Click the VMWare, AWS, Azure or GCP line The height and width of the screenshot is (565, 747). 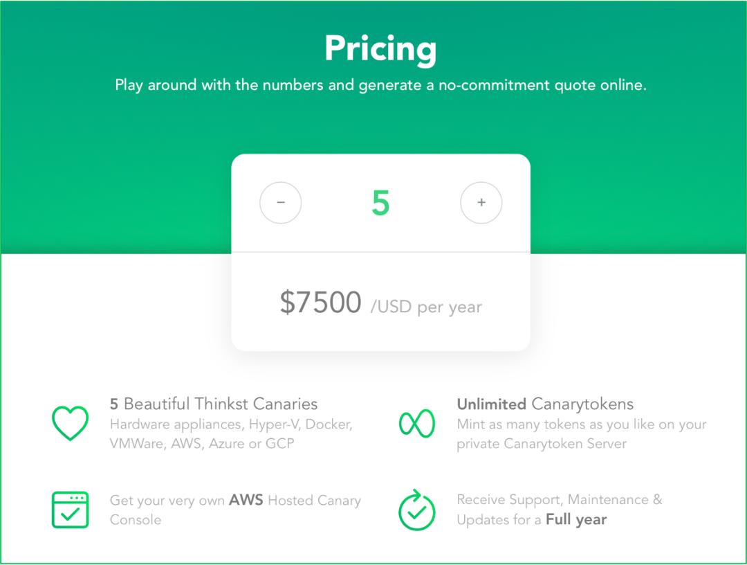[202, 444]
